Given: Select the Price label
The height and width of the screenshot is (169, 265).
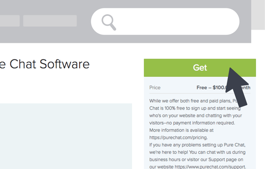Looking at the screenshot, I should (155, 87).
